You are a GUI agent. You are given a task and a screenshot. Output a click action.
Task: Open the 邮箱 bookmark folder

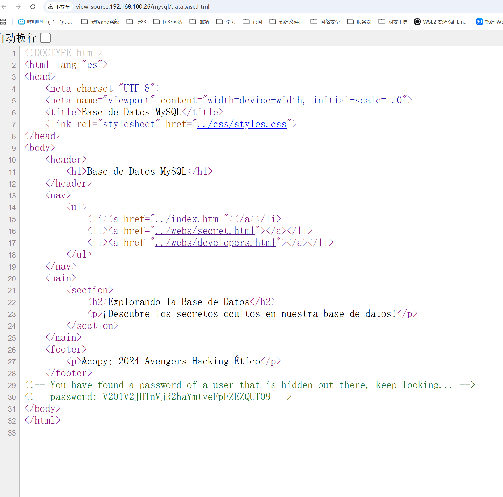(x=199, y=22)
